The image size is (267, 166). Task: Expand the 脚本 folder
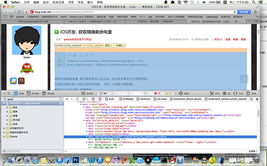pyautogui.click(x=7, y=108)
